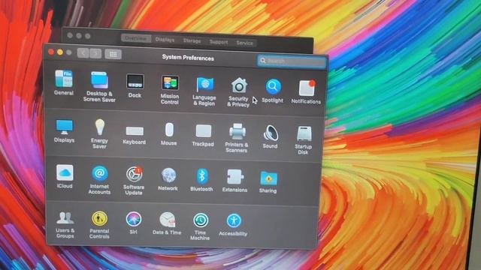Go forward with the toolbar forward arrow
481x270 pixels.
95,53
